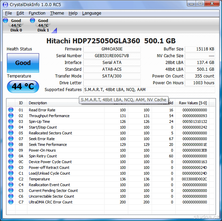Open the Theme menu
The height and width of the screenshot is (221, 222).
click(x=57, y=13)
